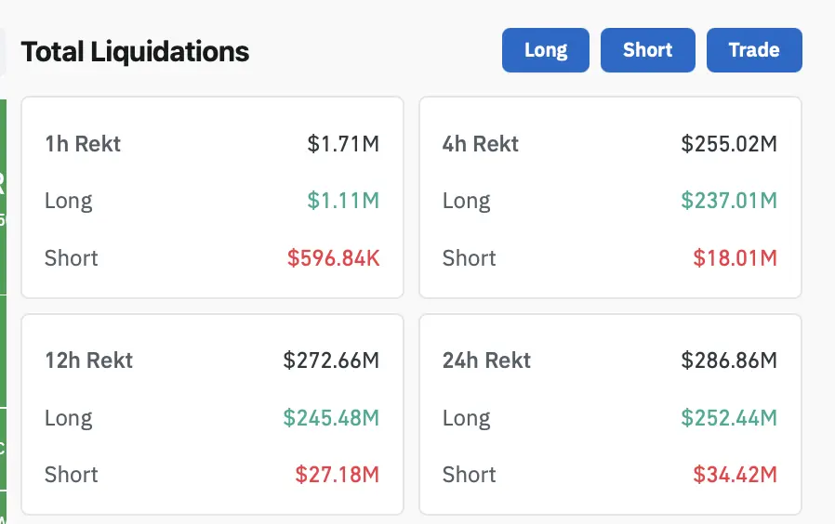Click the Total Liquidations heading
Image resolution: width=835 pixels, height=524 pixels.
point(135,51)
